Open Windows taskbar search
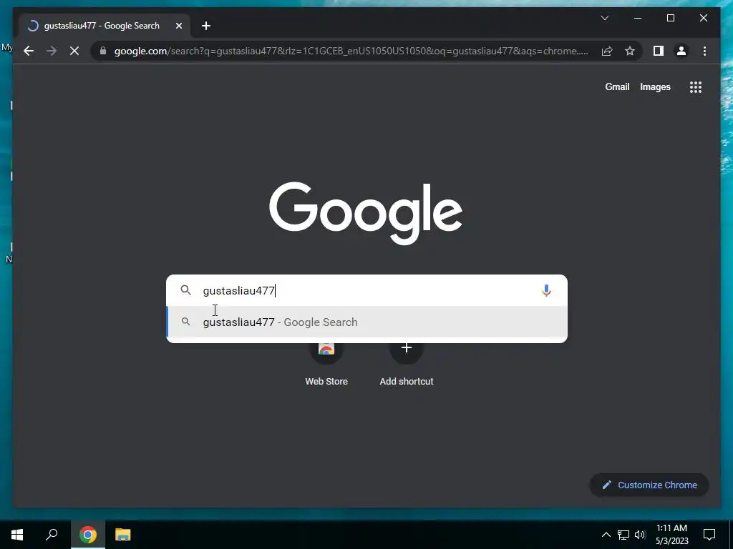733x549 pixels. point(52,535)
